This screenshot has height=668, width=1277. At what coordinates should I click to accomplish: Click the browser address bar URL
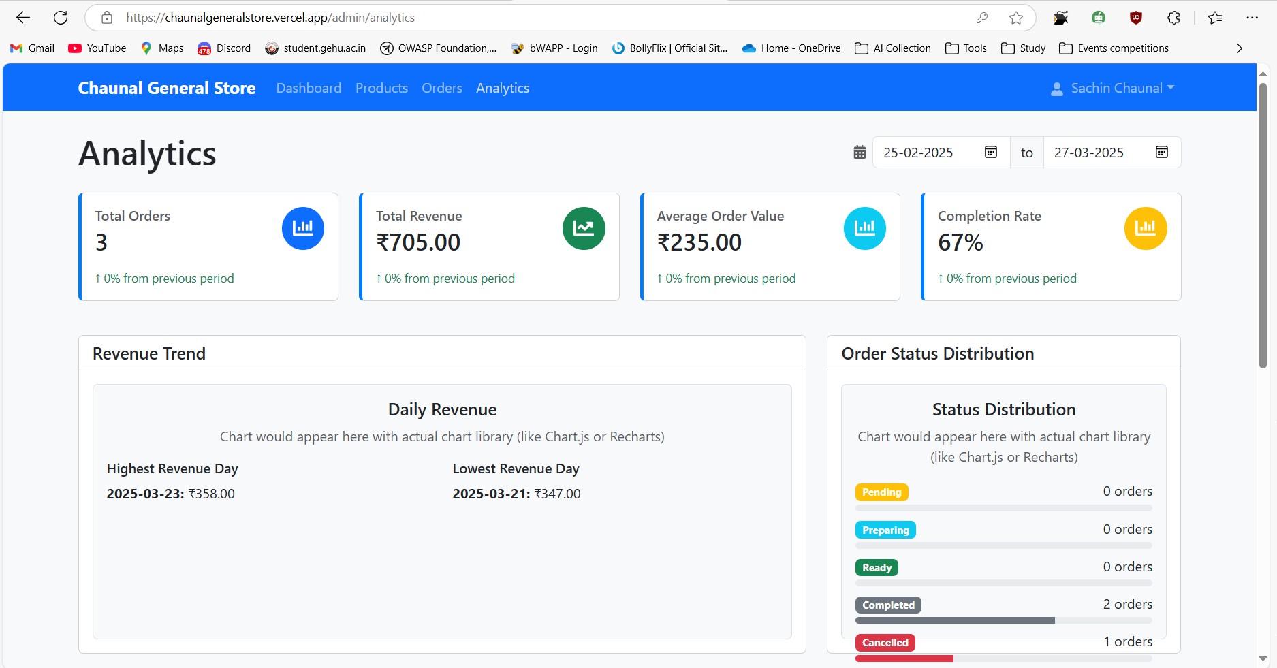(x=477, y=18)
